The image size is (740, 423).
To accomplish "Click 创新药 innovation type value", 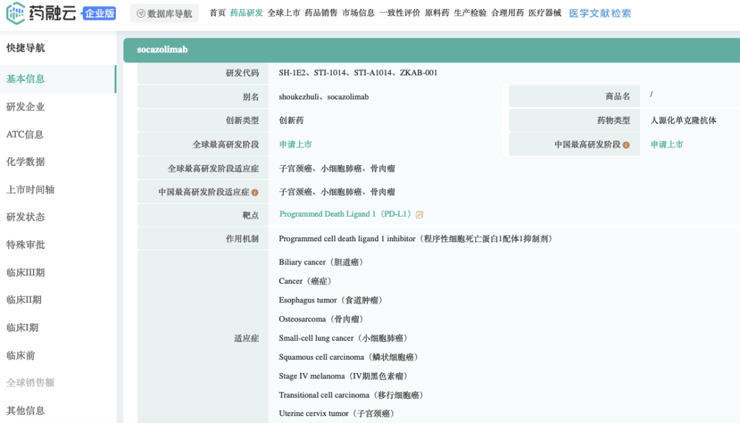I will pos(291,121).
